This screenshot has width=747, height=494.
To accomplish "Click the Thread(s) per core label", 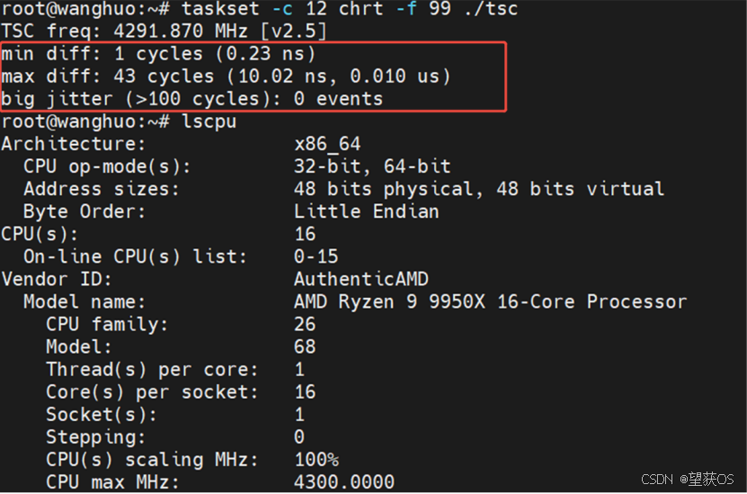I will 152,370.
